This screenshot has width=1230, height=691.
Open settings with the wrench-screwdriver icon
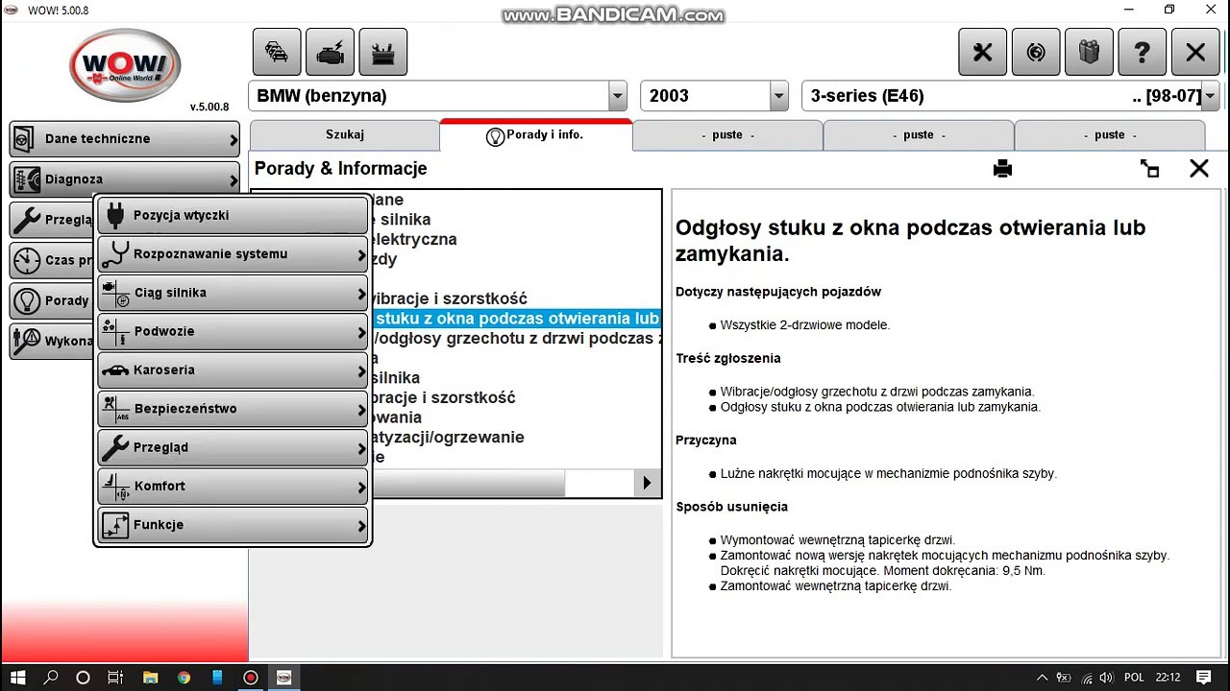(x=982, y=52)
